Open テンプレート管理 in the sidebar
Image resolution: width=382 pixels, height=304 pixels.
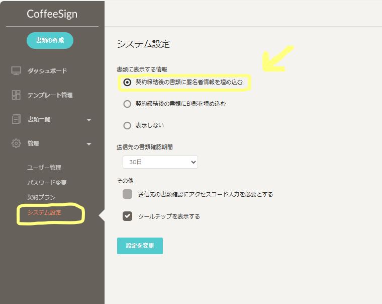(x=50, y=95)
